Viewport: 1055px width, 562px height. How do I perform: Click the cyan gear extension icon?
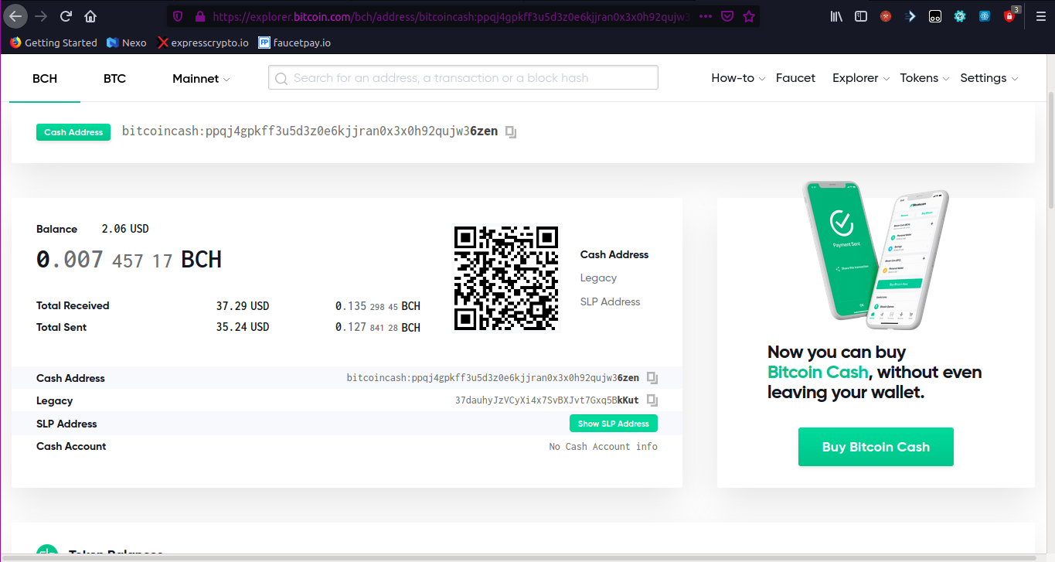click(x=960, y=16)
